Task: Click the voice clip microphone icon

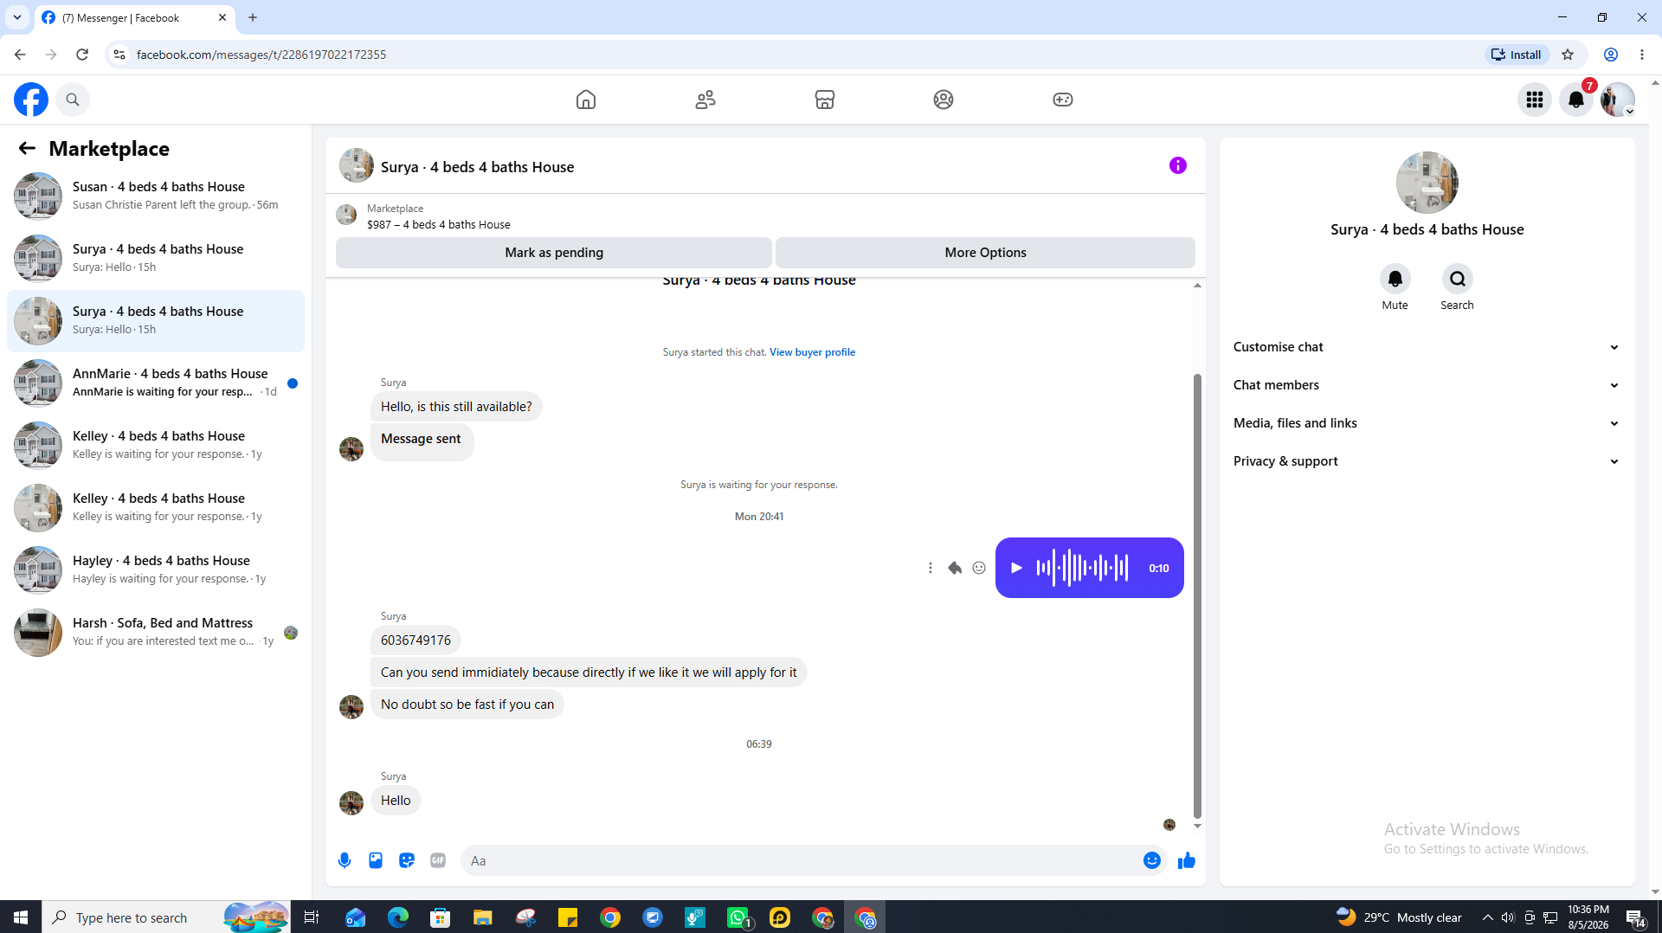Action: (x=345, y=860)
